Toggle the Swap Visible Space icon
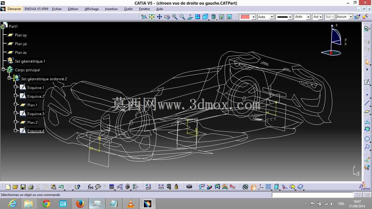 [x=229, y=17]
